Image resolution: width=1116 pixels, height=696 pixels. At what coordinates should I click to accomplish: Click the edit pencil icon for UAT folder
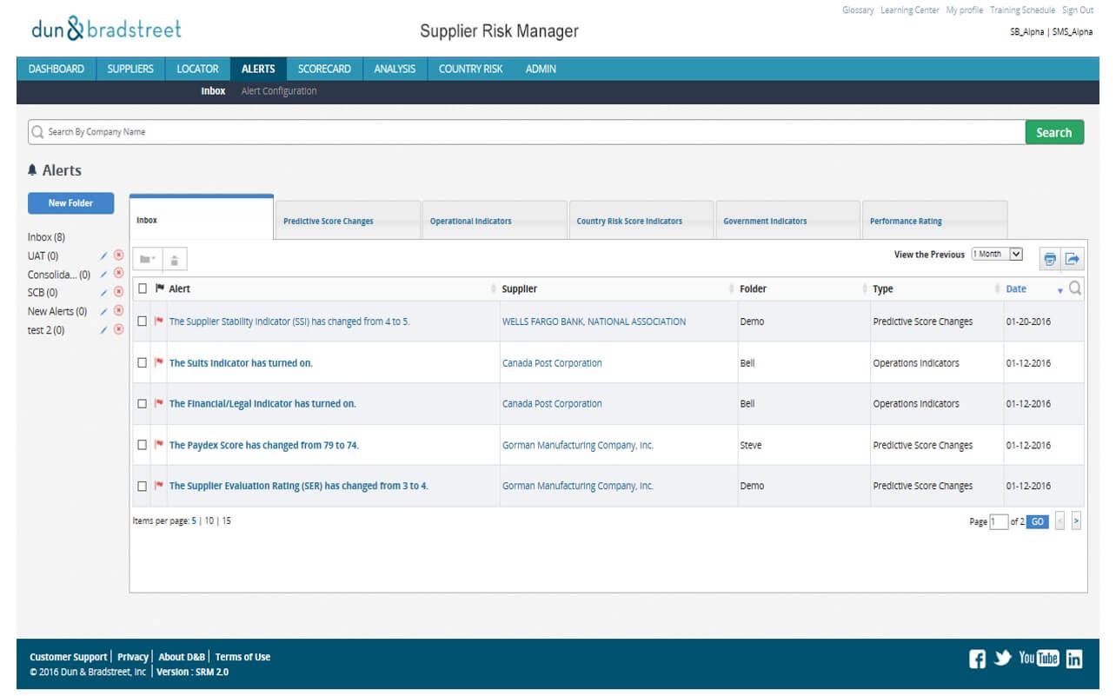104,255
